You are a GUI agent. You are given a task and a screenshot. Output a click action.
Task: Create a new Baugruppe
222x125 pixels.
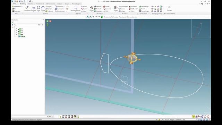(x=16, y=11)
